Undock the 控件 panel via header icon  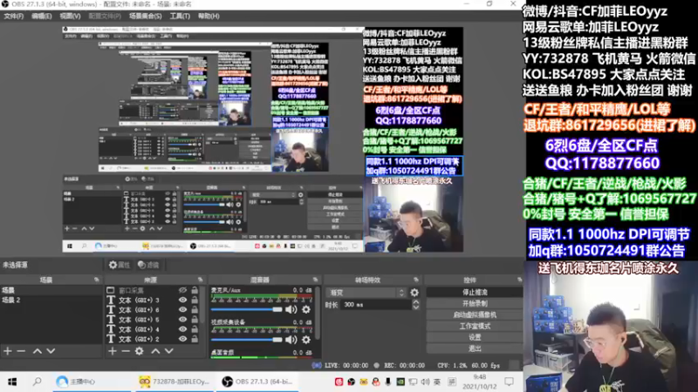[x=519, y=280]
